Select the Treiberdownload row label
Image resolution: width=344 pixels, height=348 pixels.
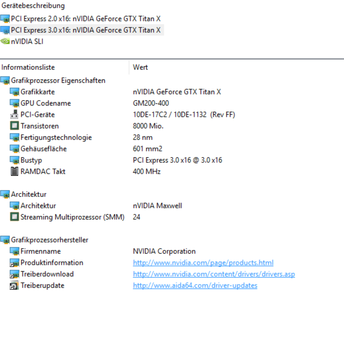click(x=47, y=274)
